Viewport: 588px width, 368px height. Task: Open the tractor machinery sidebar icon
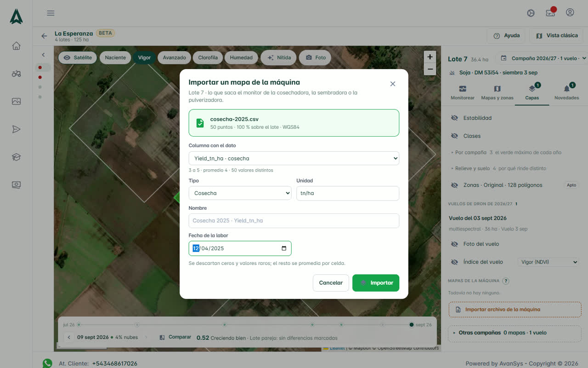coord(16,74)
